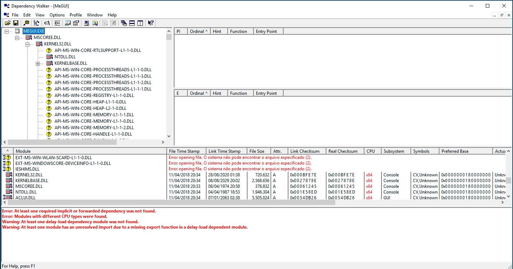Screen dimensions: 513x269
Task: Click the Cascade windows toolbar icon
Action: coord(124,23)
